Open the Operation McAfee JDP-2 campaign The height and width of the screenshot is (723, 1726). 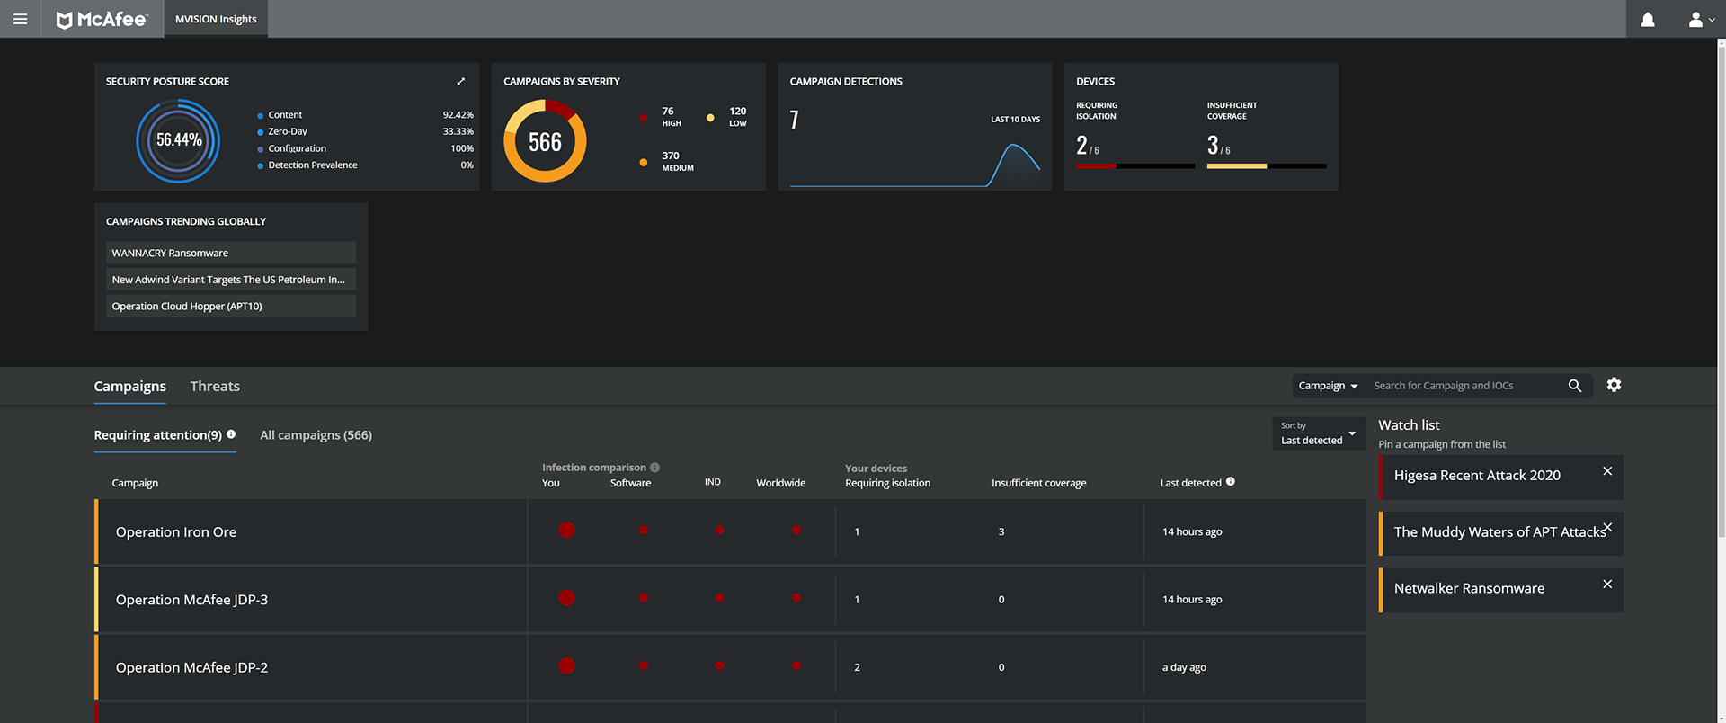191,667
